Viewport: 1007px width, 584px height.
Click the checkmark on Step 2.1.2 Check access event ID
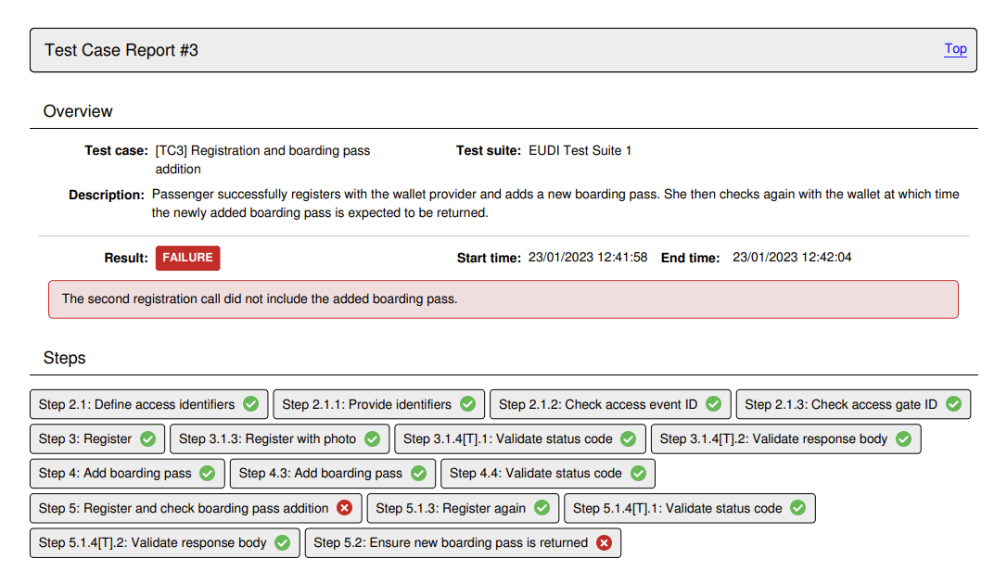[713, 403]
